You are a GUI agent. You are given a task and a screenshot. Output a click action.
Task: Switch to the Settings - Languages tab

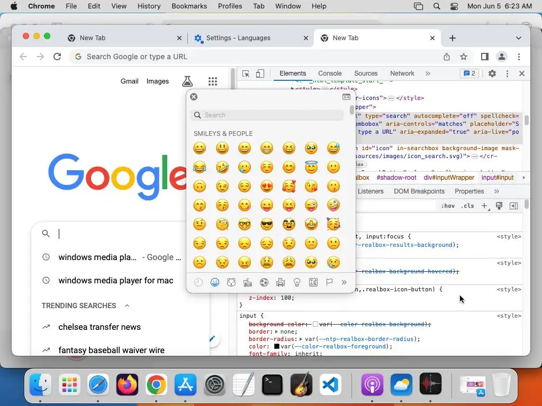coord(250,38)
